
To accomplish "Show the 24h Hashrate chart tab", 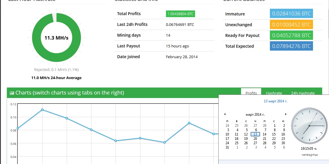I will (x=303, y=93).
